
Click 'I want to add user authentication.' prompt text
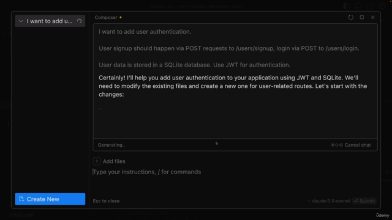[x=145, y=32]
